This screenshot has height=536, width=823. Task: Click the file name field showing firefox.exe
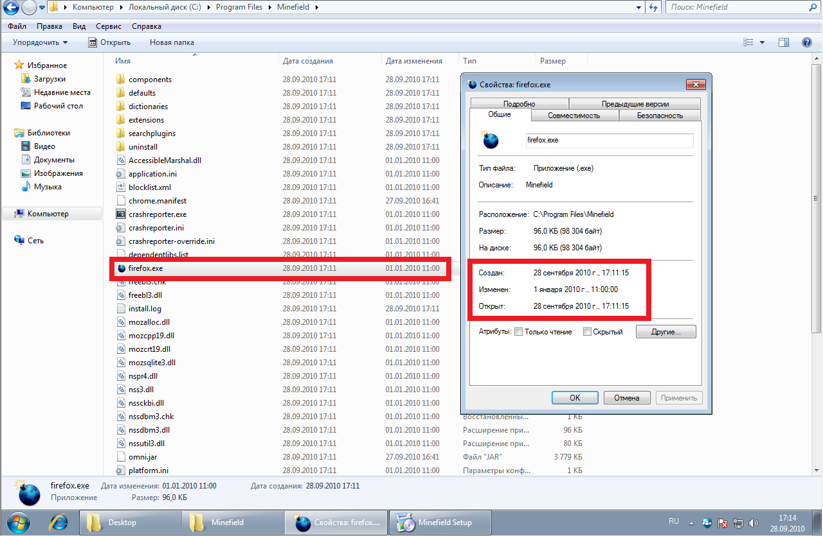(x=609, y=140)
